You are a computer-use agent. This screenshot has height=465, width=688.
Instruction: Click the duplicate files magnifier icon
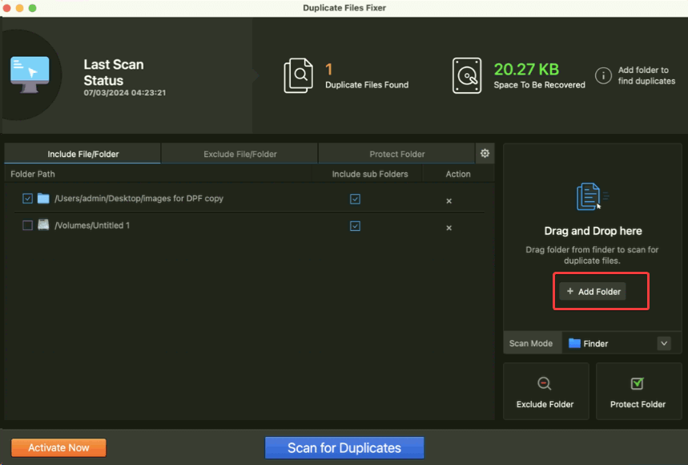coord(299,75)
